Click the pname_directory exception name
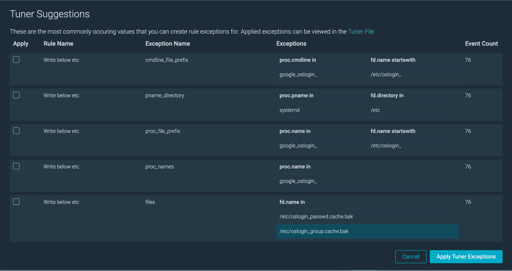The width and height of the screenshot is (512, 271). click(165, 95)
